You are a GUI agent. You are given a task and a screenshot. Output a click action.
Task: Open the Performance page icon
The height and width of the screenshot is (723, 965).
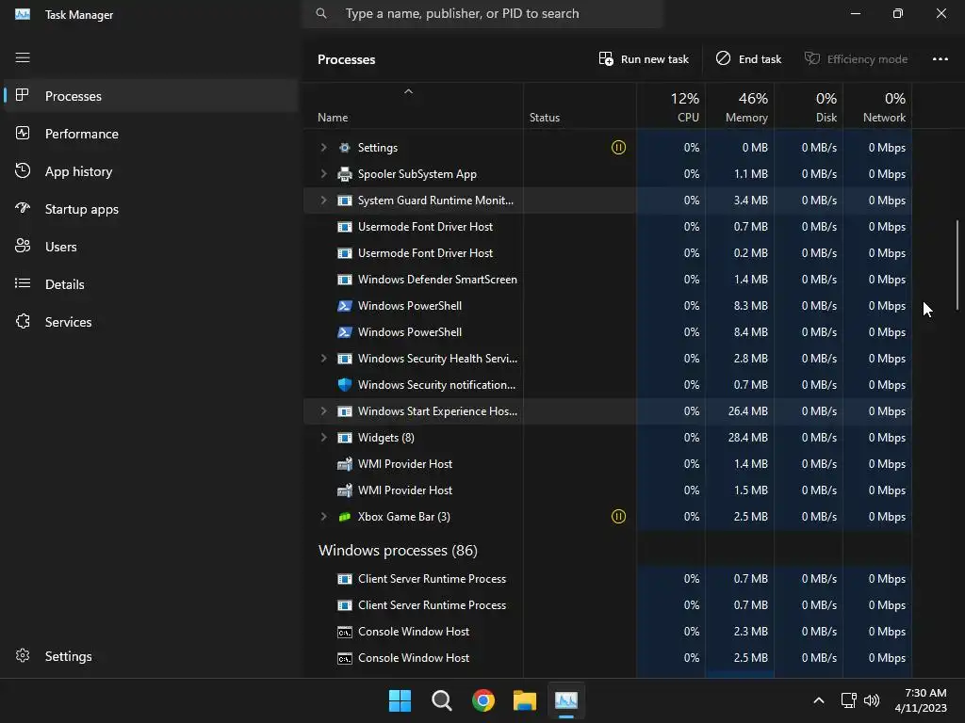[23, 133]
